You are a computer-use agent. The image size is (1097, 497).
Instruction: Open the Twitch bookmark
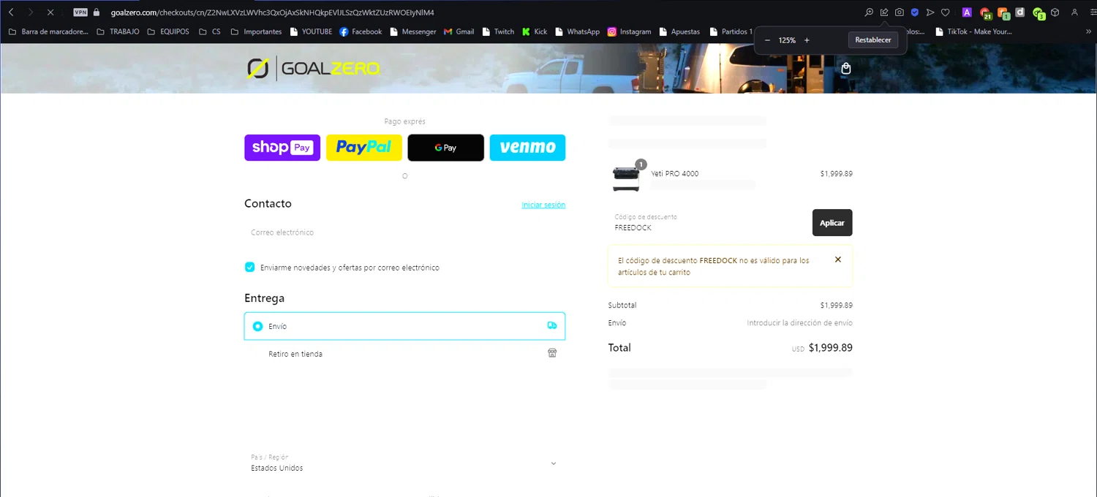[x=498, y=31]
